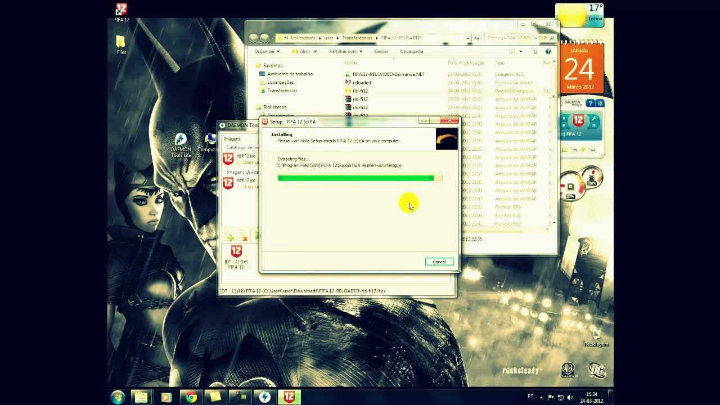Image resolution: width=720 pixels, height=405 pixels.
Task: Click the PT language indicator
Action: (x=530, y=397)
